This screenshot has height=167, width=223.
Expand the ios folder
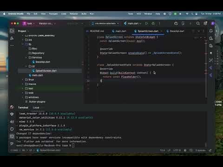[23, 40]
